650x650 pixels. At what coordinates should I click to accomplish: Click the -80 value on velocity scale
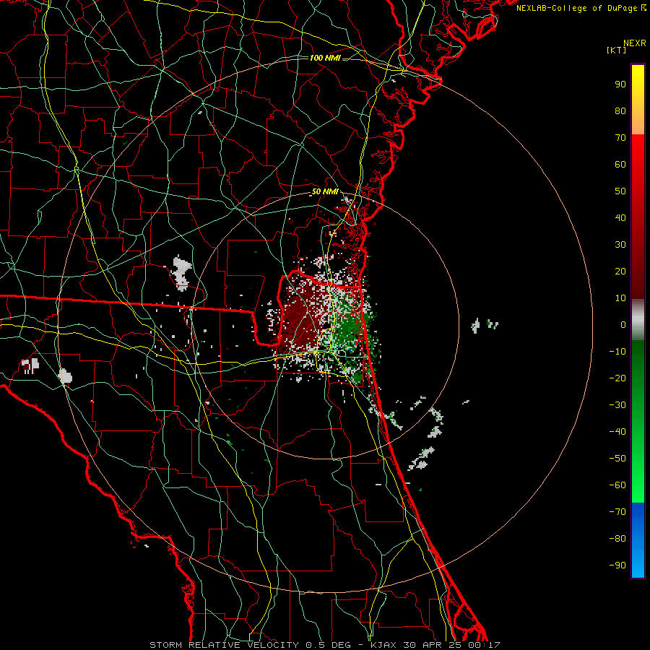click(617, 539)
